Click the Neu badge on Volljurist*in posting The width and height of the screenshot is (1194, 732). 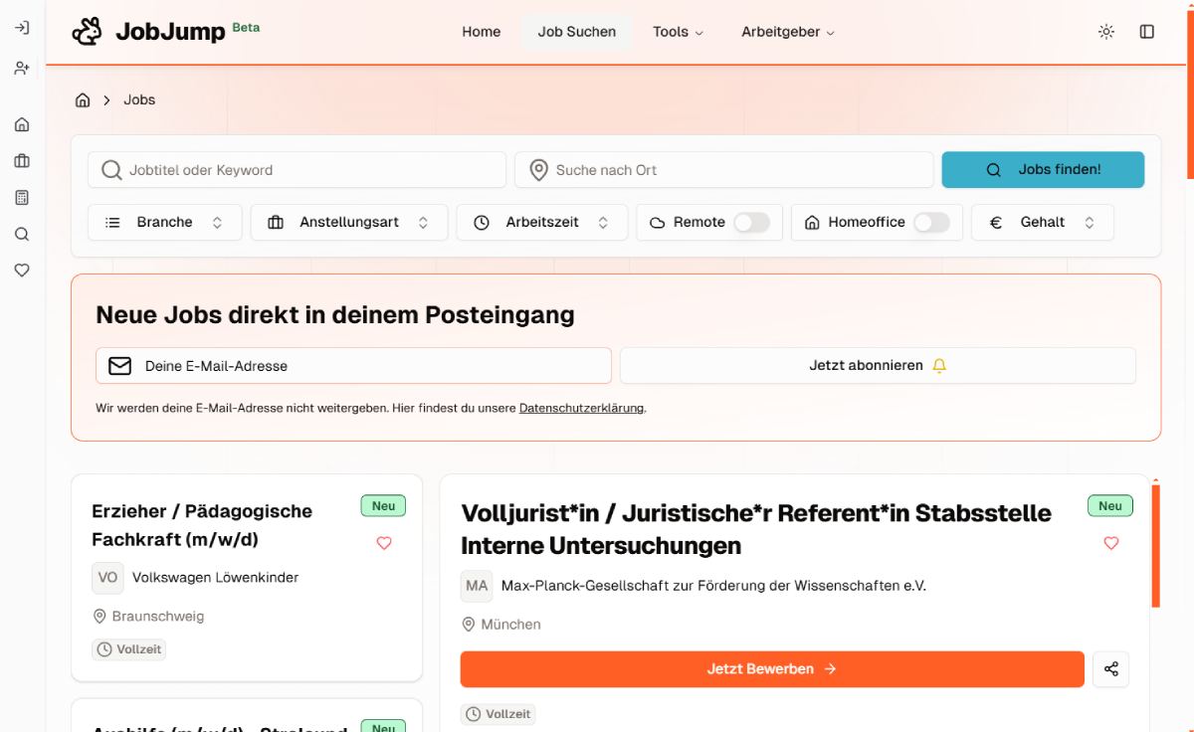click(x=1110, y=506)
